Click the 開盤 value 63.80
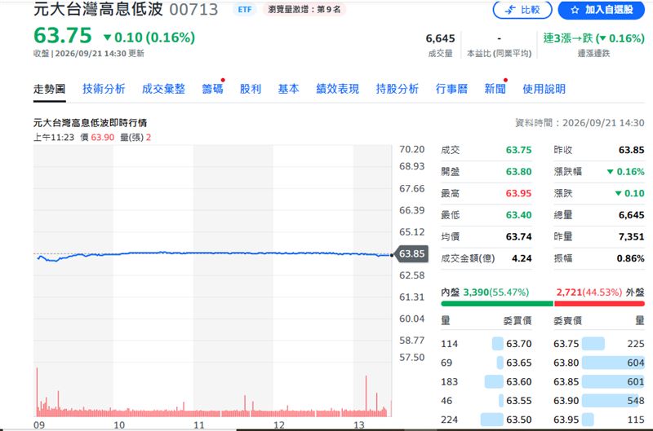The image size is (653, 431). (518, 172)
